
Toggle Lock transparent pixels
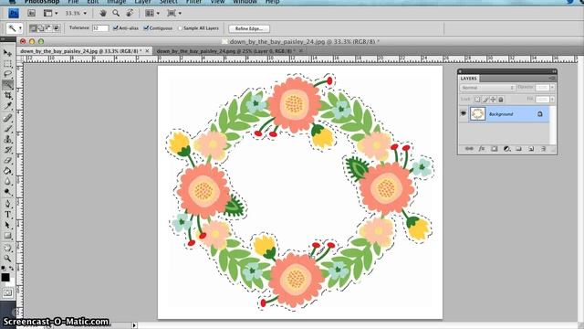click(x=477, y=100)
